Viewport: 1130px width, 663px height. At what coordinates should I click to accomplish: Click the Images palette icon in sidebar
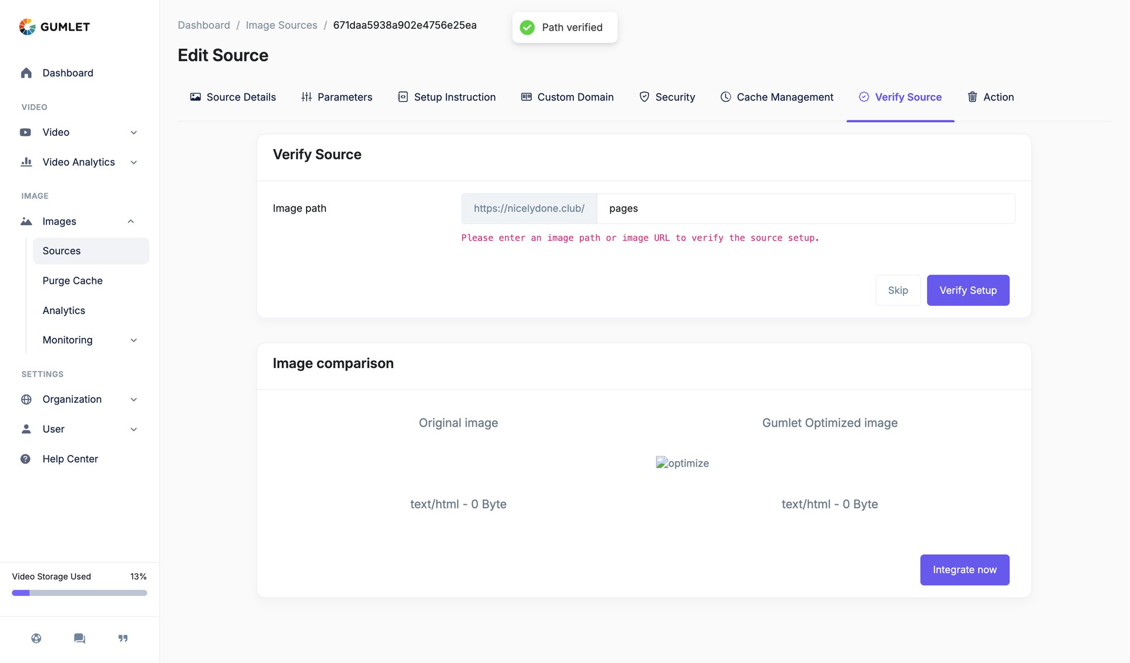(x=26, y=221)
